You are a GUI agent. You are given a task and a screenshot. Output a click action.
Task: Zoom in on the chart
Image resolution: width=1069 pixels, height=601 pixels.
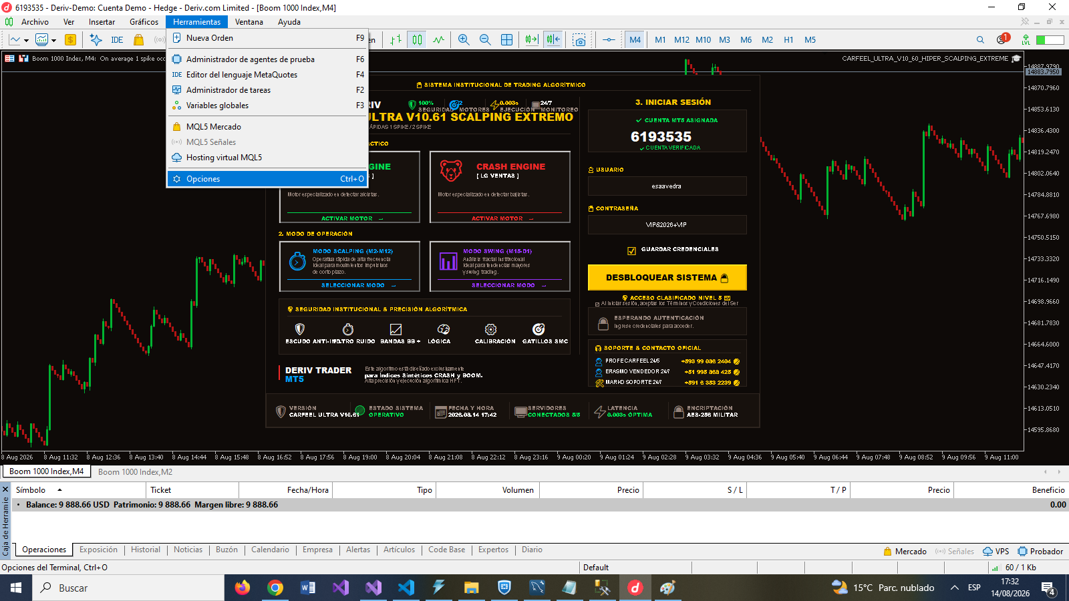[x=464, y=40]
